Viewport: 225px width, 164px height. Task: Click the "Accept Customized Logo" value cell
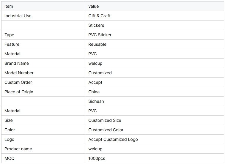[113, 139]
